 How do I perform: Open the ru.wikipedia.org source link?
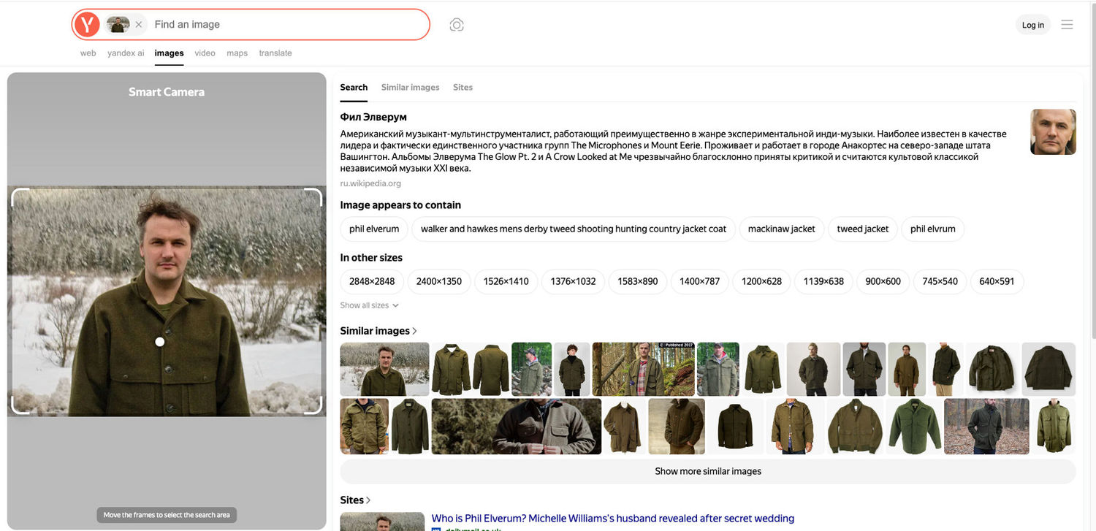pyautogui.click(x=370, y=183)
